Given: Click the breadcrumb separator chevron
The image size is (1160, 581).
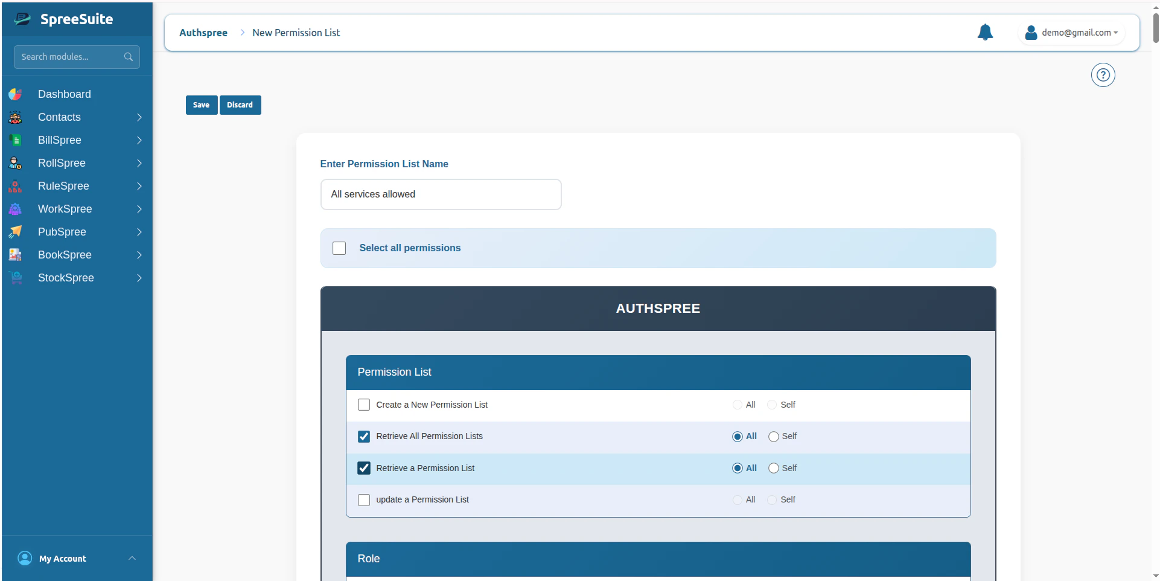Looking at the screenshot, I should tap(242, 33).
